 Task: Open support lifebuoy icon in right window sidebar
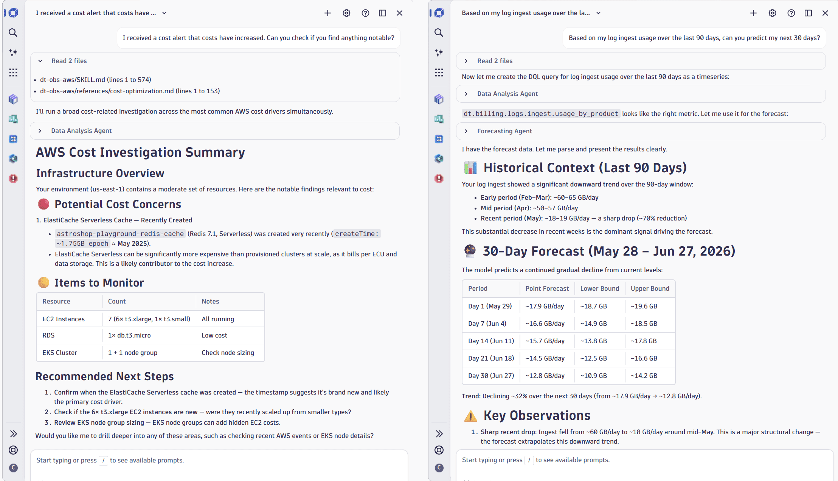[439, 450]
